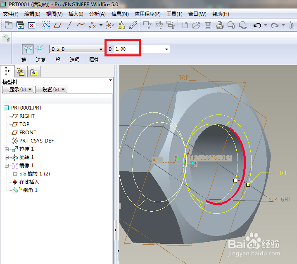Open the 文件(F) menu

[x=11, y=14]
